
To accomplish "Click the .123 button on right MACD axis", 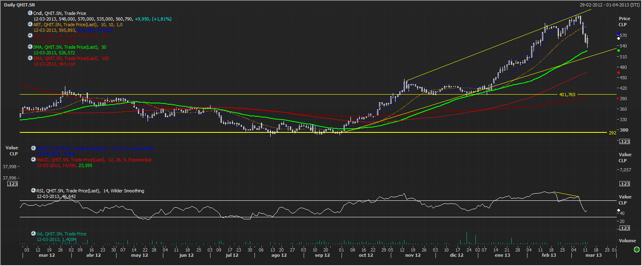I will click(625, 184).
